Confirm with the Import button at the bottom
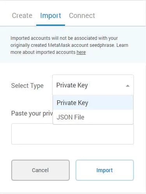146x194 pixels. [105, 170]
